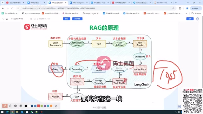Open WeChat from taskbar
The height and width of the screenshot is (114, 203).
click(x=32, y=112)
